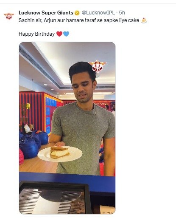176x218 pixels.
Task: Click the red heart emoji
Action: tap(59, 34)
